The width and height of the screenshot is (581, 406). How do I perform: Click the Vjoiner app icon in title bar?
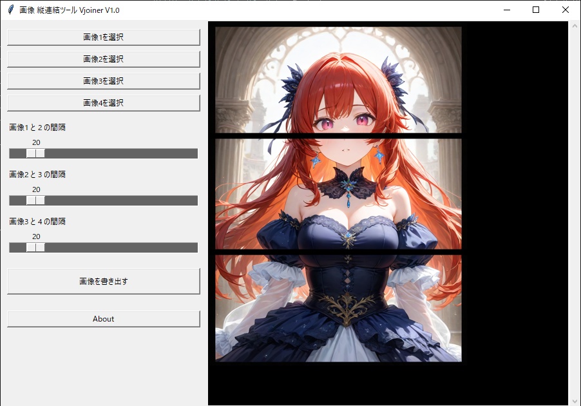pos(9,10)
